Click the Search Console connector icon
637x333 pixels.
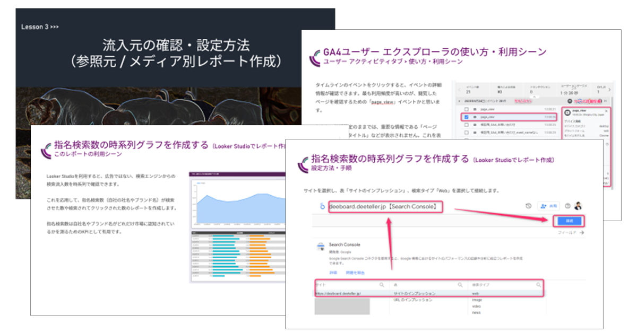click(x=321, y=247)
